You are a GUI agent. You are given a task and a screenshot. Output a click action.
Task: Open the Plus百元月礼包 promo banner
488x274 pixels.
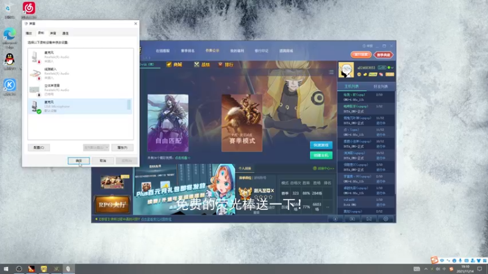[x=184, y=189]
